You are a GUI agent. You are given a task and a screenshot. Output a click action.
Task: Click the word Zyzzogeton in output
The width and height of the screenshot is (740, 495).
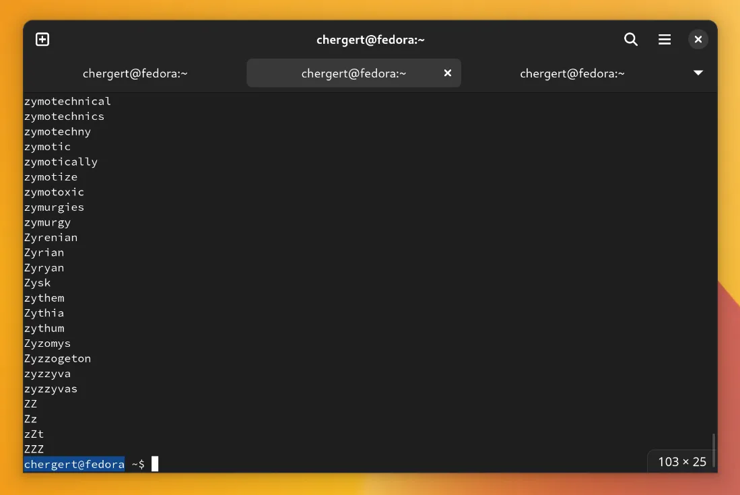57,358
